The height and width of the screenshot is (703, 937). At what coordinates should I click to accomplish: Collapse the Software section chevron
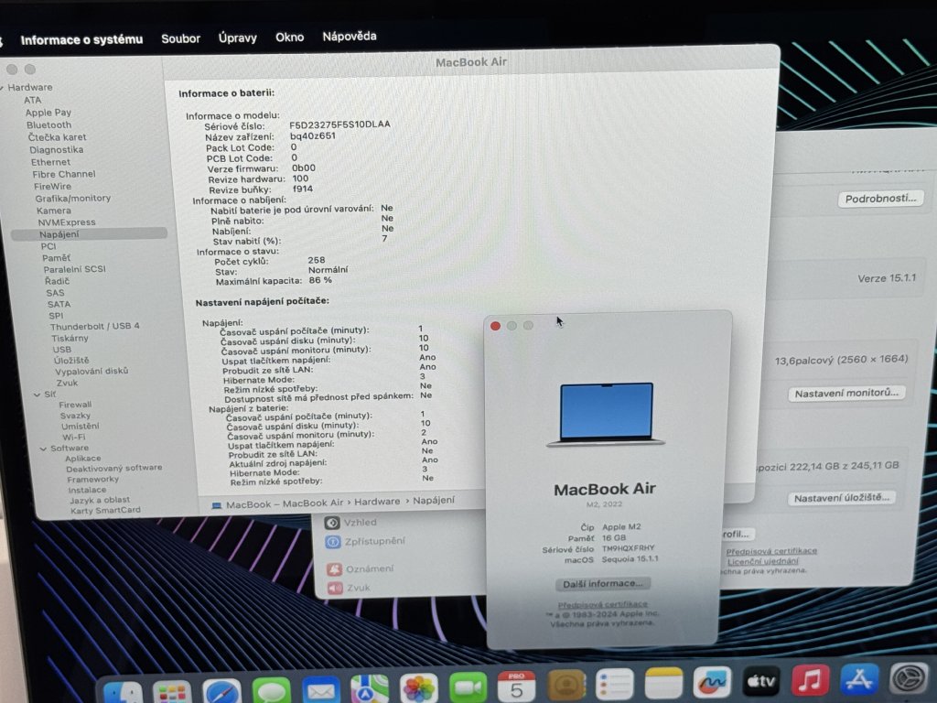[43, 449]
